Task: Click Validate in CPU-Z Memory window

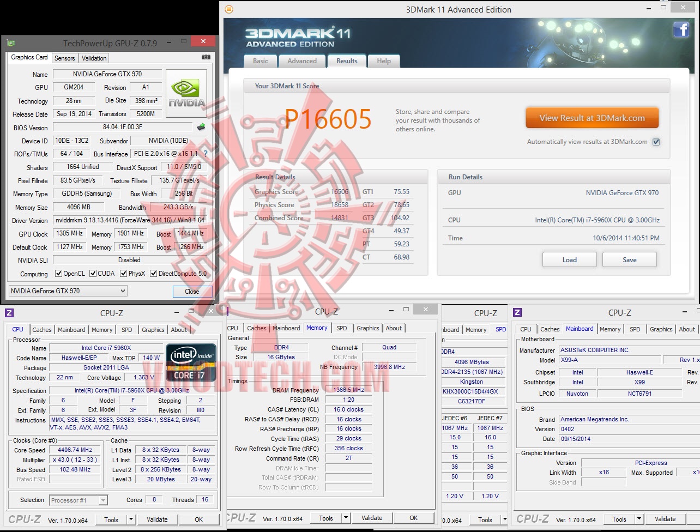Action: [x=372, y=518]
